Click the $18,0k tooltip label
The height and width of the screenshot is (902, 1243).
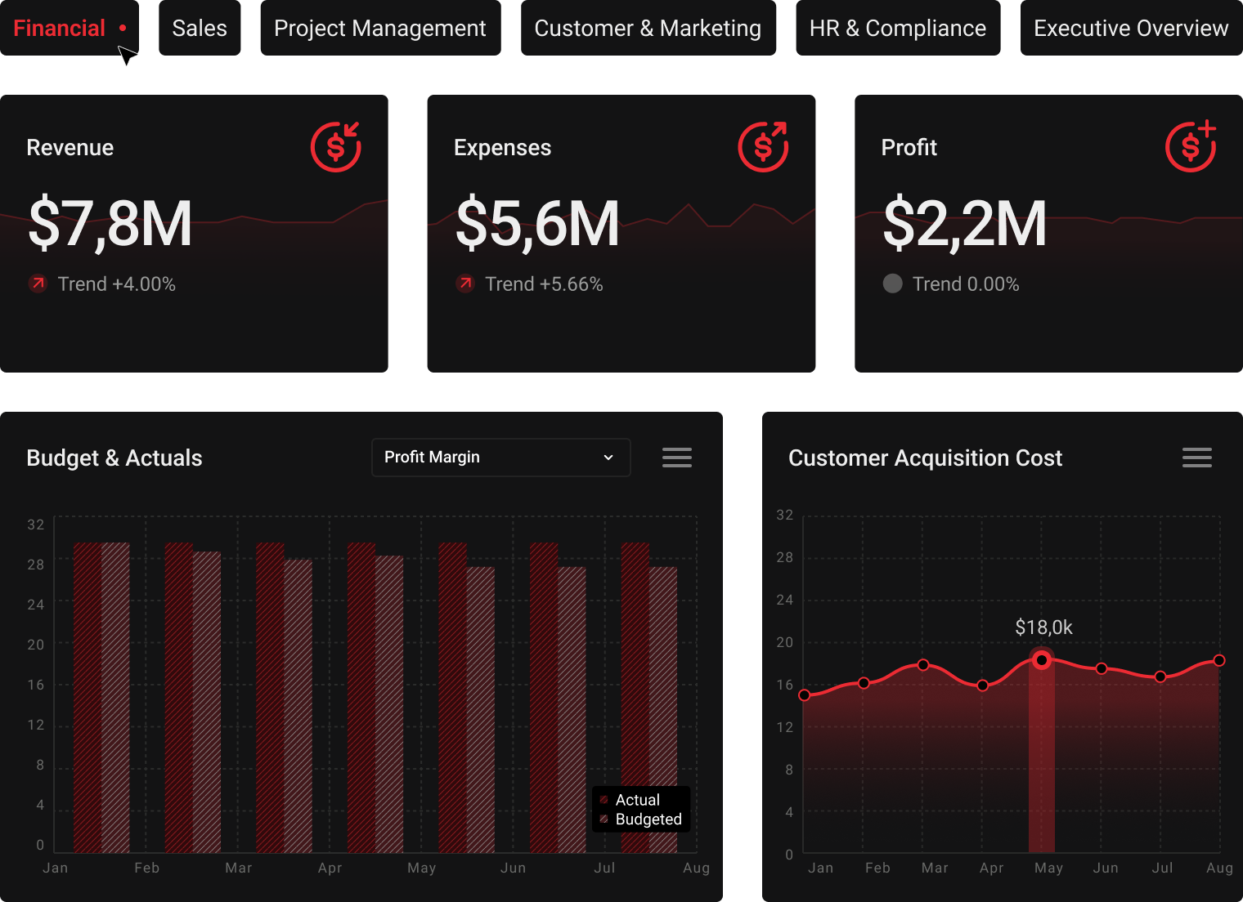pyautogui.click(x=1043, y=627)
